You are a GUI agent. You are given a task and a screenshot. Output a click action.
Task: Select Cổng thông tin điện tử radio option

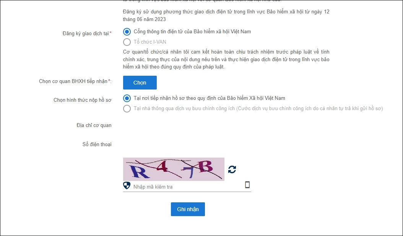(x=127, y=31)
